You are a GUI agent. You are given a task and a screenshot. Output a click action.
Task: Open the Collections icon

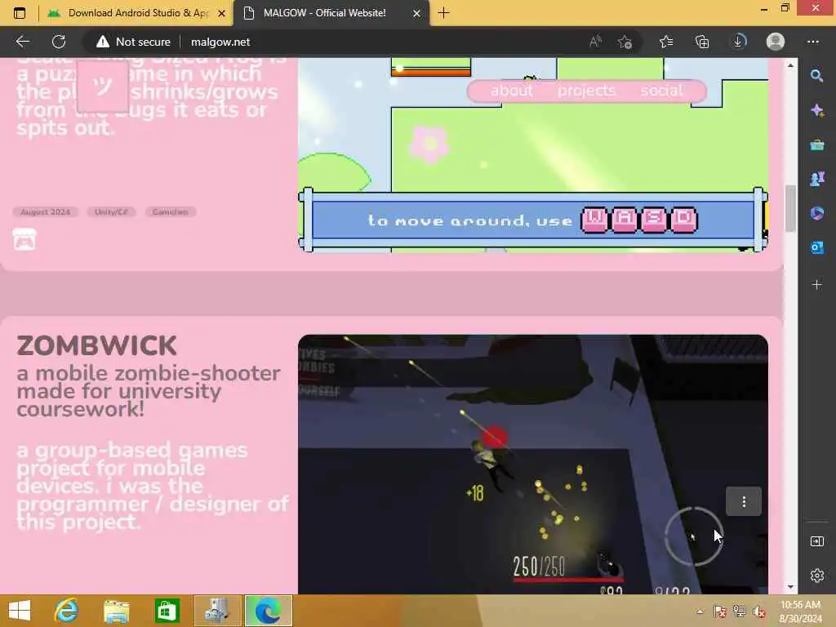point(702,42)
